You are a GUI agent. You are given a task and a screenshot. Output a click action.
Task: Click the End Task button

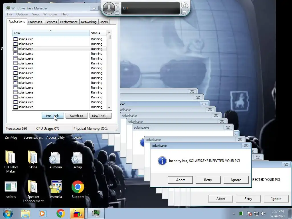52,116
